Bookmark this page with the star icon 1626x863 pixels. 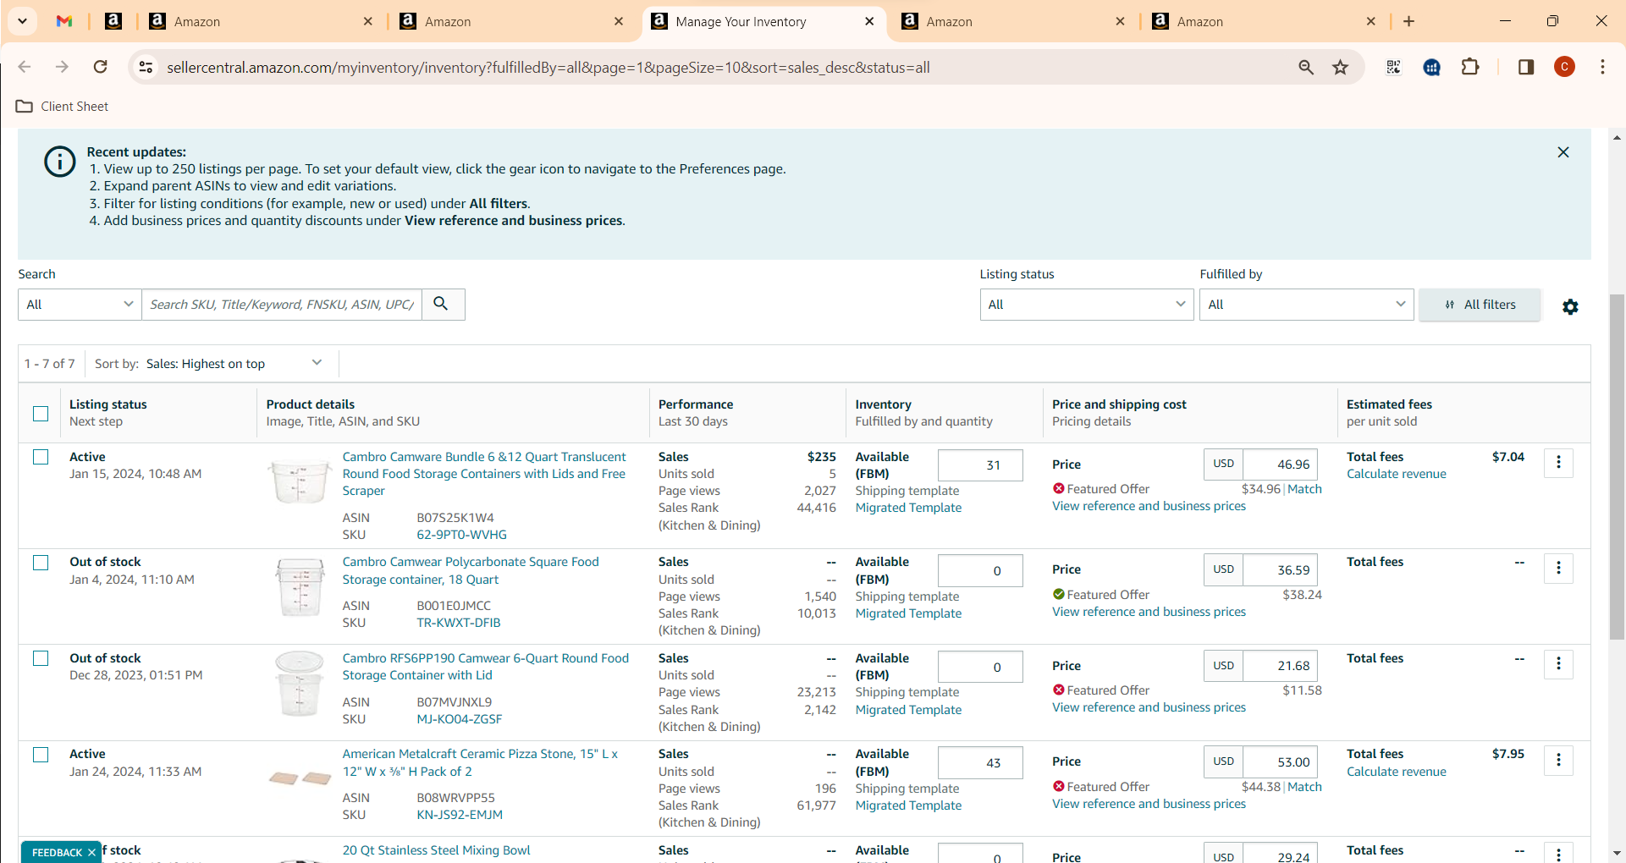[1341, 67]
